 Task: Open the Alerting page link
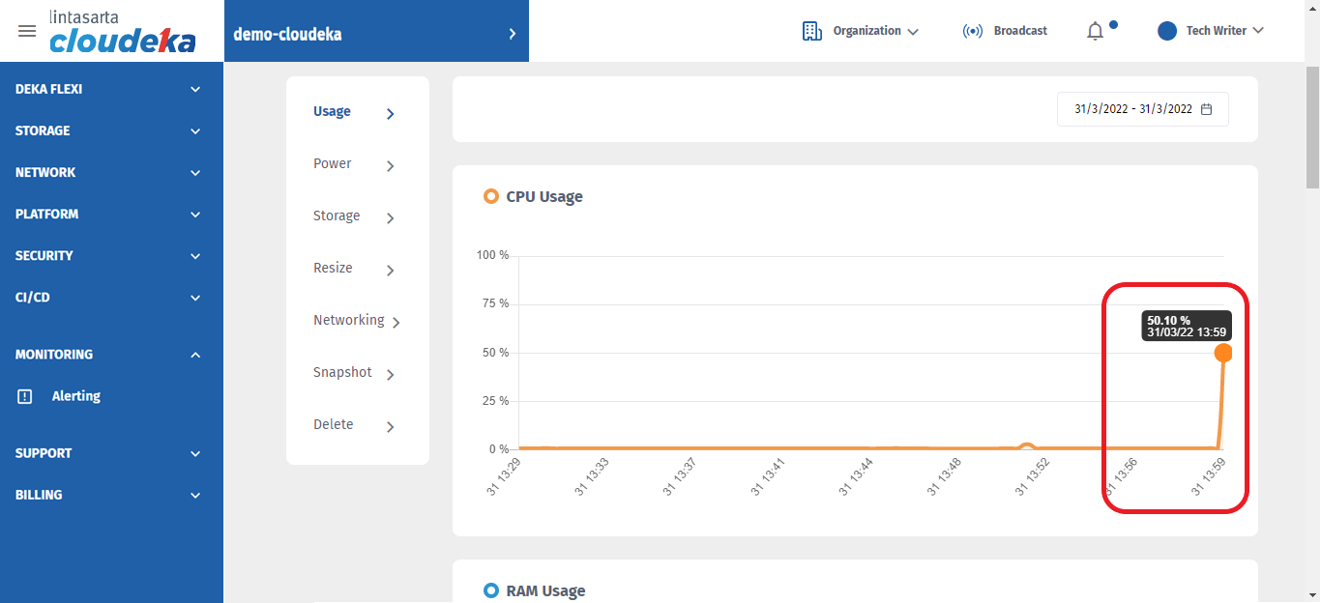76,396
